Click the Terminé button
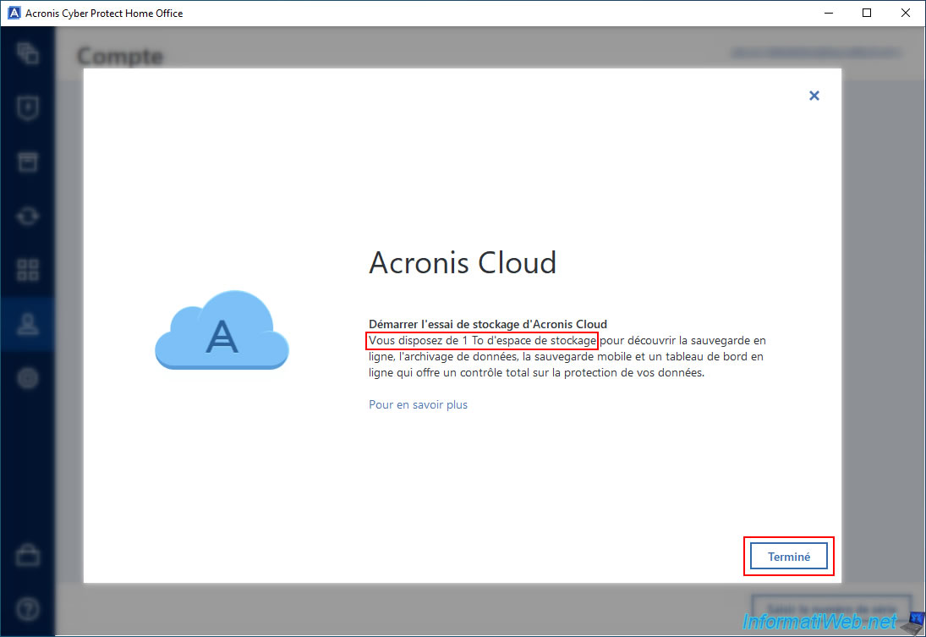The image size is (926, 637). pyautogui.click(x=788, y=556)
